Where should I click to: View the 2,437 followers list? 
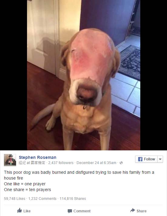(61, 163)
